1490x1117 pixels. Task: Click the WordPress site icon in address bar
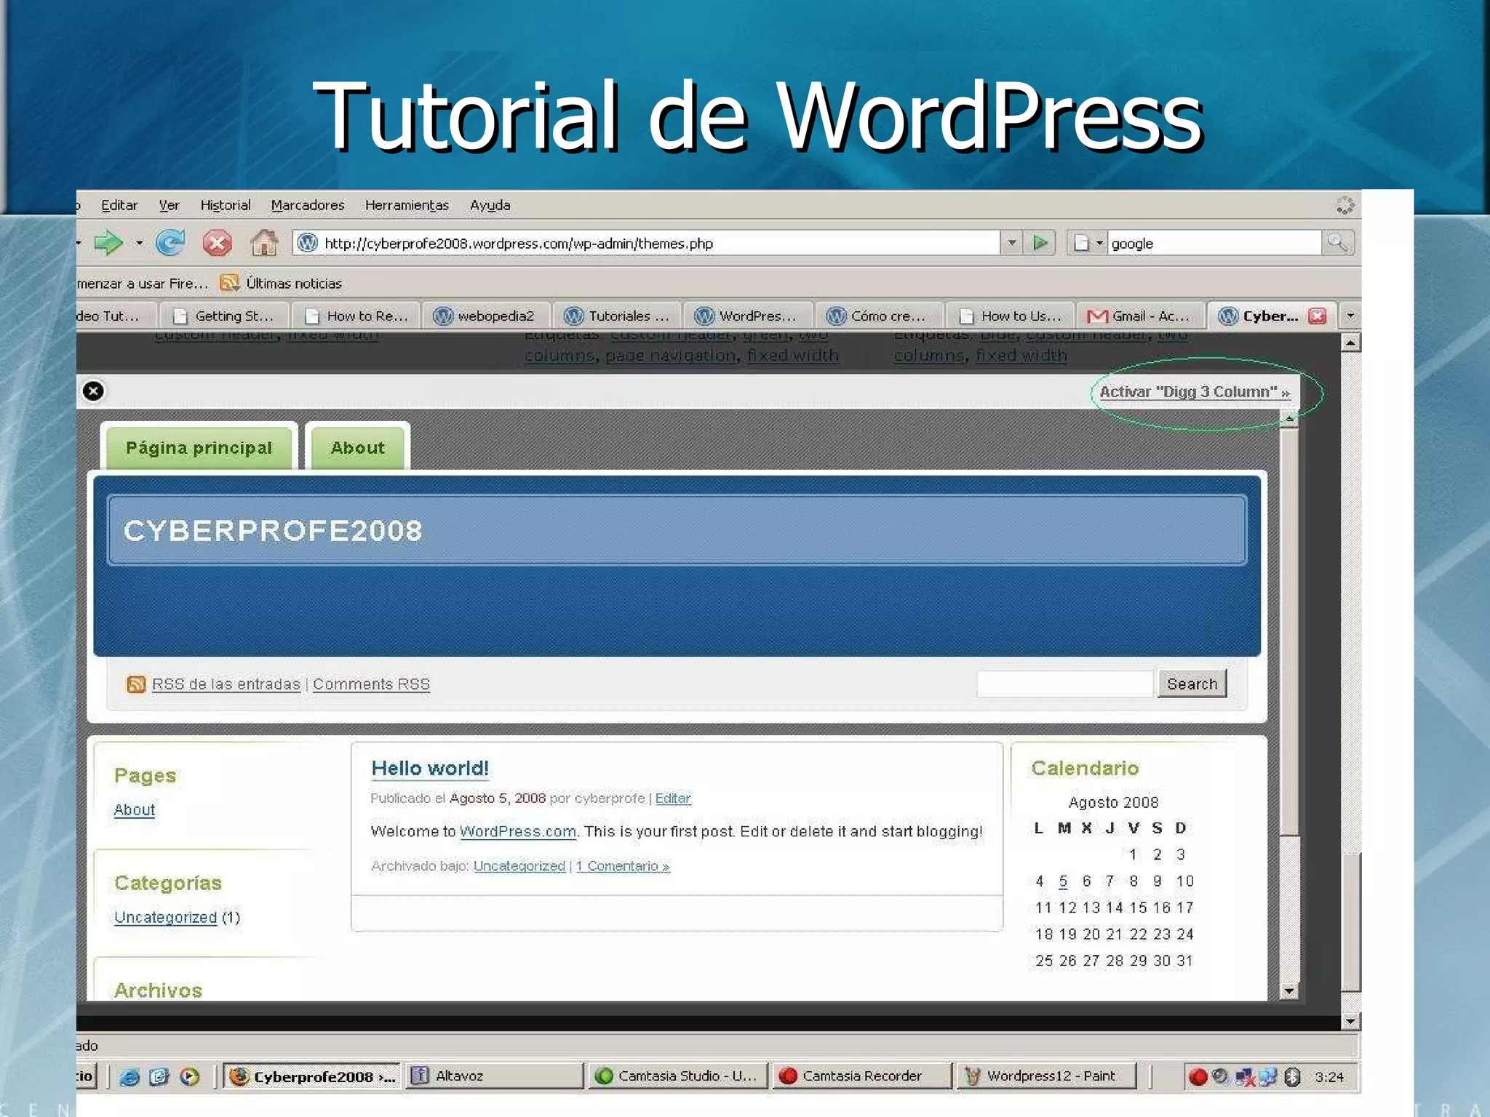click(308, 243)
